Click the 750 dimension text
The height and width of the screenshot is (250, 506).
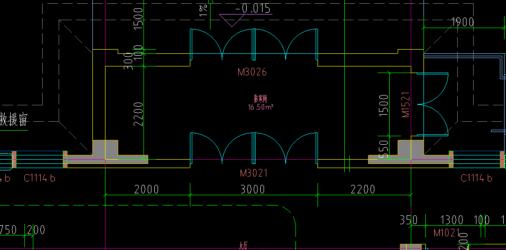click(x=8, y=230)
